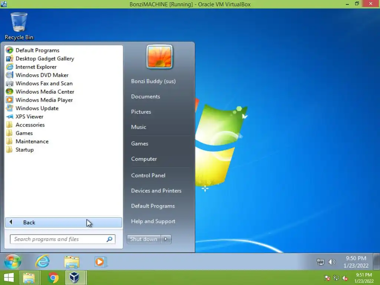
Task: Click the "XPS Viewer" list text
Action: (29, 117)
